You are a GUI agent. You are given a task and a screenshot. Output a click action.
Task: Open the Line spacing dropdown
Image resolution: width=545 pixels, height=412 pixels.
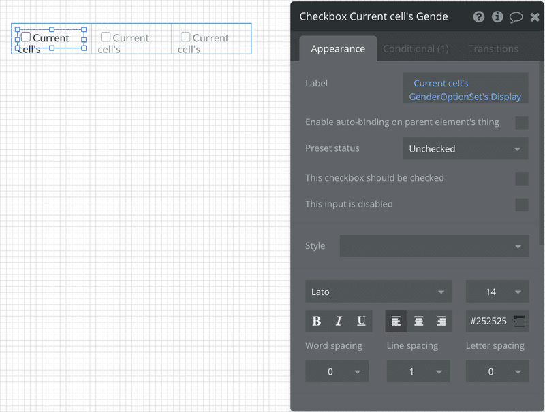[x=418, y=371]
